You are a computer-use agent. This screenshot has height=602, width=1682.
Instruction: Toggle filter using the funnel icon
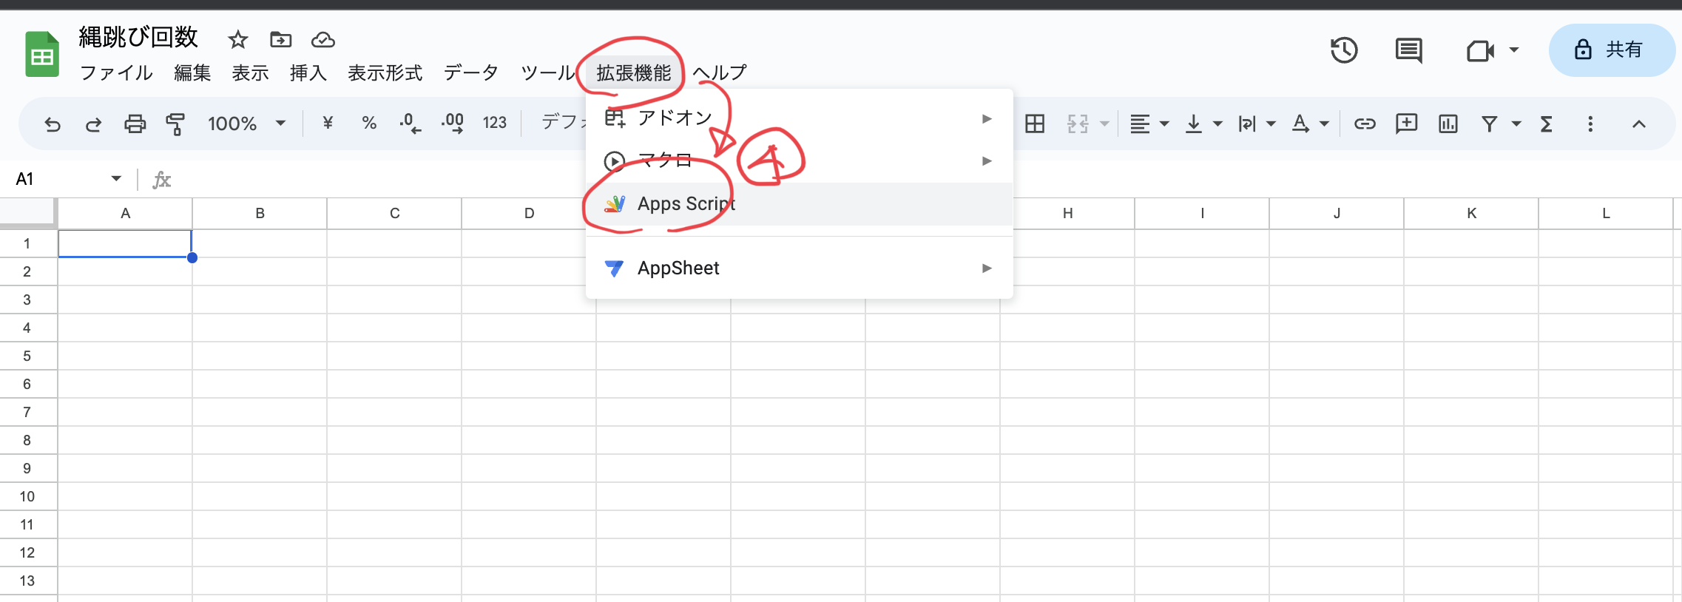point(1489,124)
